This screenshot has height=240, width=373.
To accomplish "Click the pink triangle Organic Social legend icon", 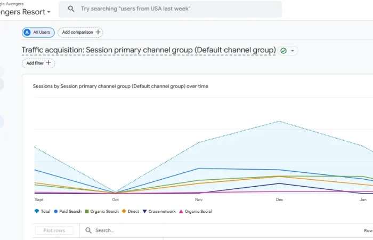I will click(x=181, y=211).
